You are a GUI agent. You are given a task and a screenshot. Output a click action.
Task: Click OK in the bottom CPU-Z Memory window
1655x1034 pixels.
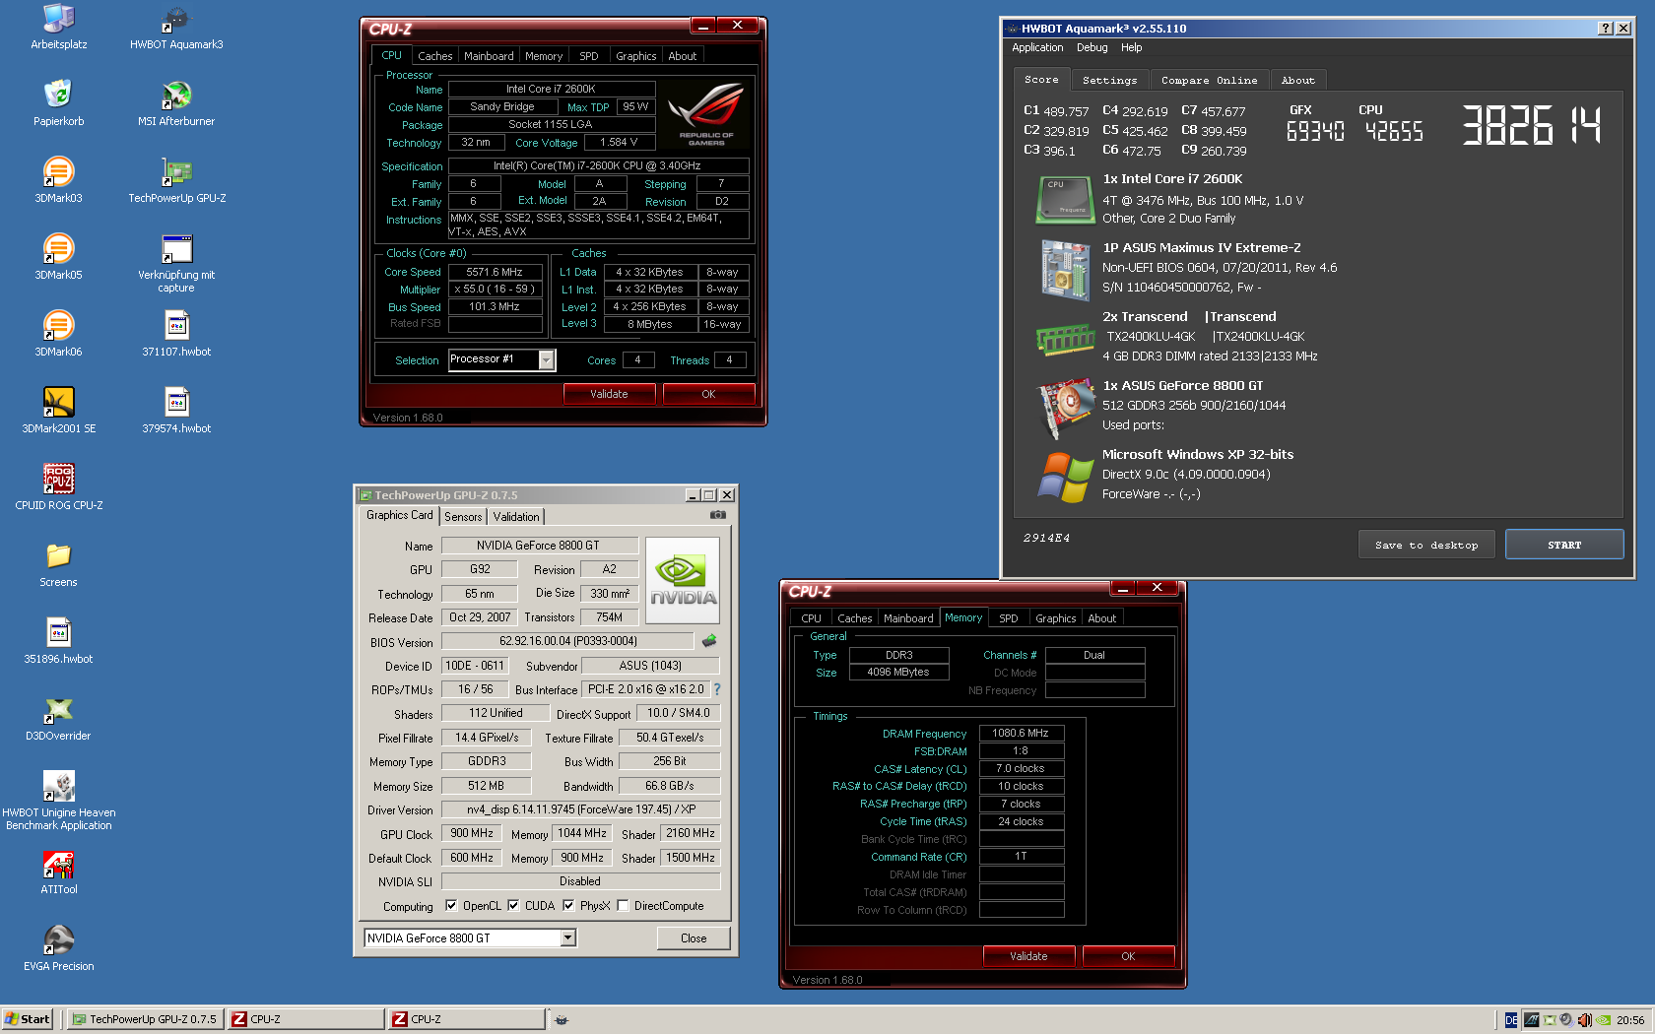1128,956
